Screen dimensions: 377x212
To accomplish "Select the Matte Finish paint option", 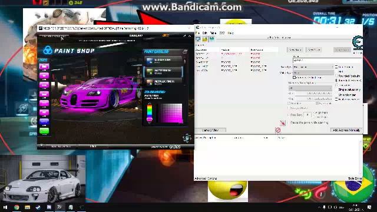I will tap(164, 72).
